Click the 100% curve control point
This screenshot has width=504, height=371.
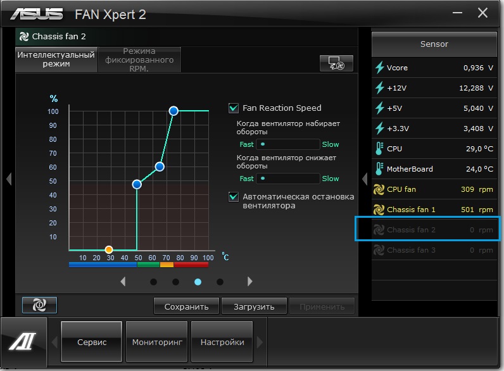click(x=173, y=111)
